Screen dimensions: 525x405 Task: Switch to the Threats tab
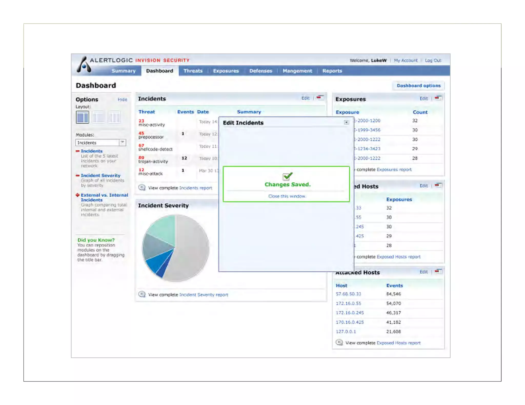point(193,71)
